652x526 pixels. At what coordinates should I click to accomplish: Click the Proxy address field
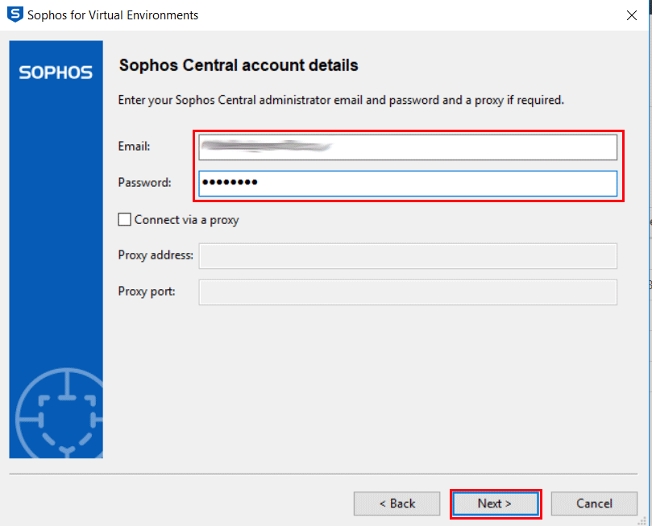pos(408,256)
